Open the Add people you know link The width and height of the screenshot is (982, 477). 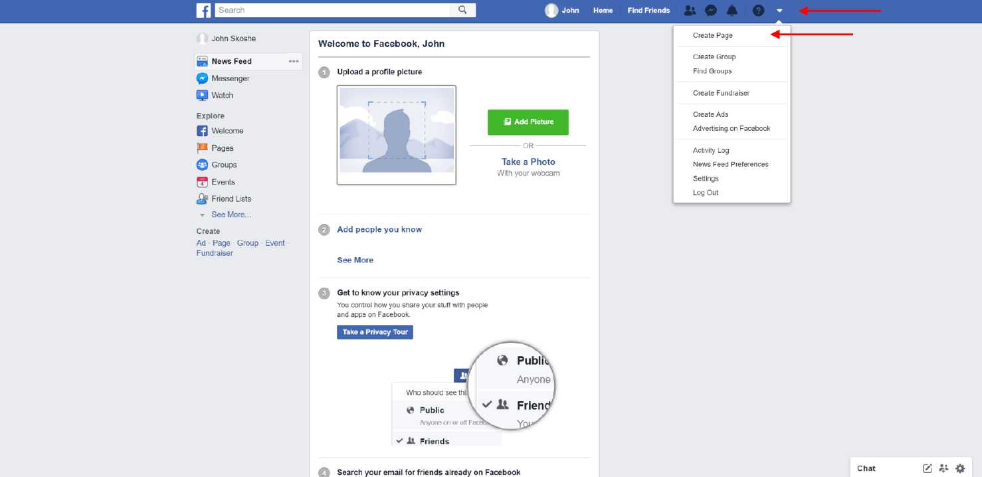pos(379,229)
